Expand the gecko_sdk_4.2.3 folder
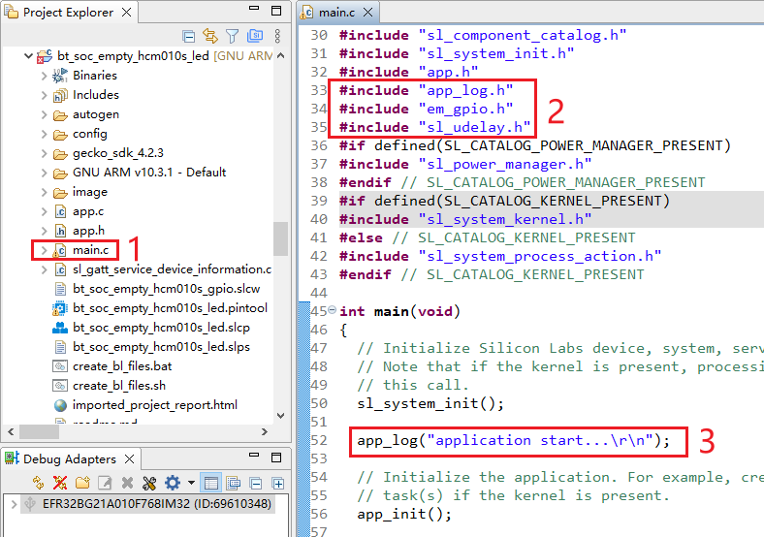Viewport: 764px width, 537px height. tap(44, 153)
